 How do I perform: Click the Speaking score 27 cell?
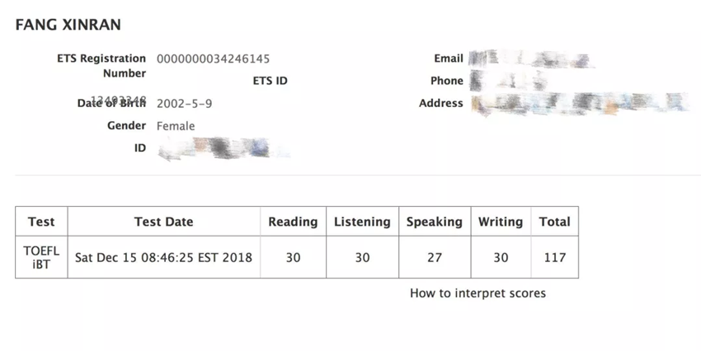pyautogui.click(x=435, y=257)
